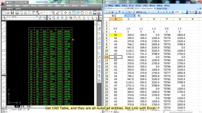Select the Rectangle tool in AutoCAD draw toolbar
Screen dimensions: 202x113
tap(3, 50)
